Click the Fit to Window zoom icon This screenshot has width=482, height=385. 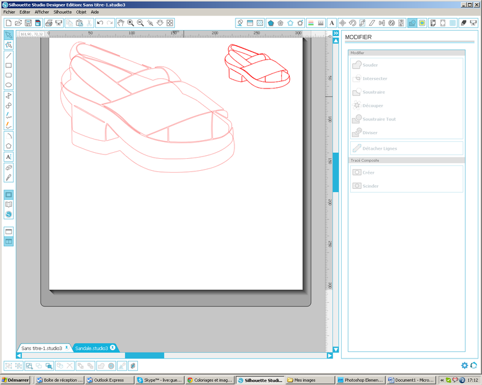coord(170,23)
